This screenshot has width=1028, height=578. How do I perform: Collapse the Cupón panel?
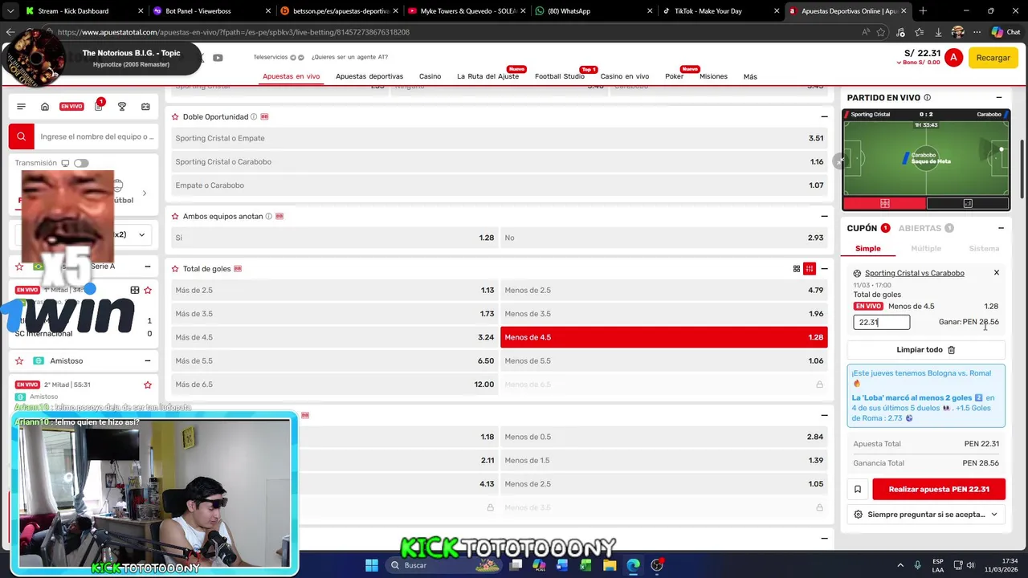point(1001,228)
